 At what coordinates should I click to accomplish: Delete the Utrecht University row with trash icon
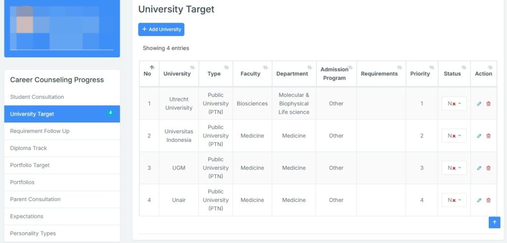[489, 104]
